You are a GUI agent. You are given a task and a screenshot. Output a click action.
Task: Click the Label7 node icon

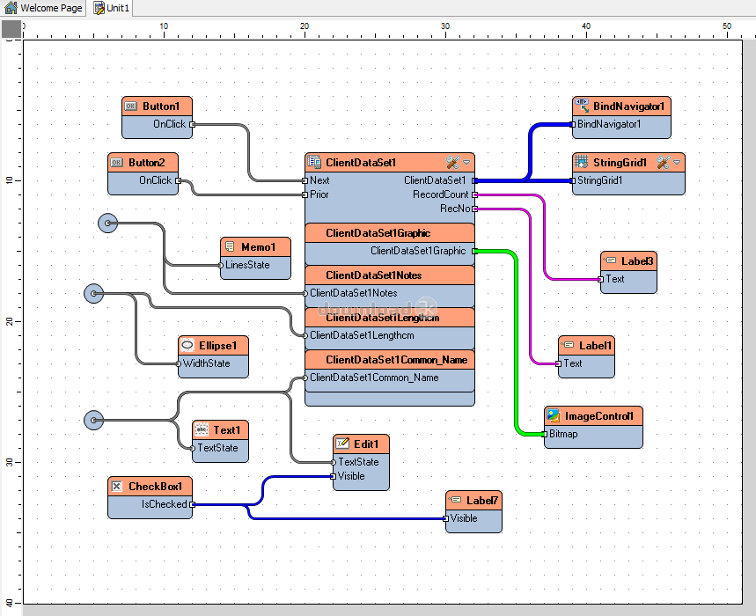pyautogui.click(x=455, y=500)
